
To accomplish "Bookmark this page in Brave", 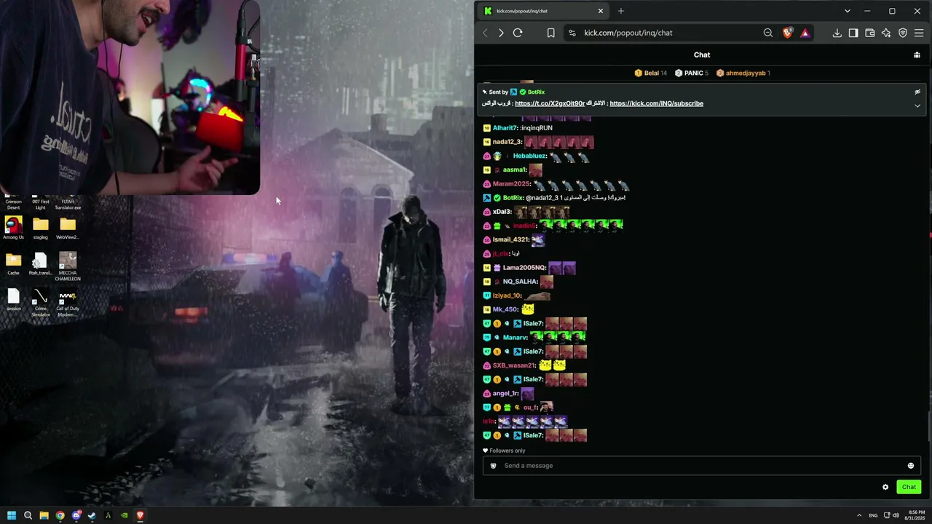I will [550, 33].
